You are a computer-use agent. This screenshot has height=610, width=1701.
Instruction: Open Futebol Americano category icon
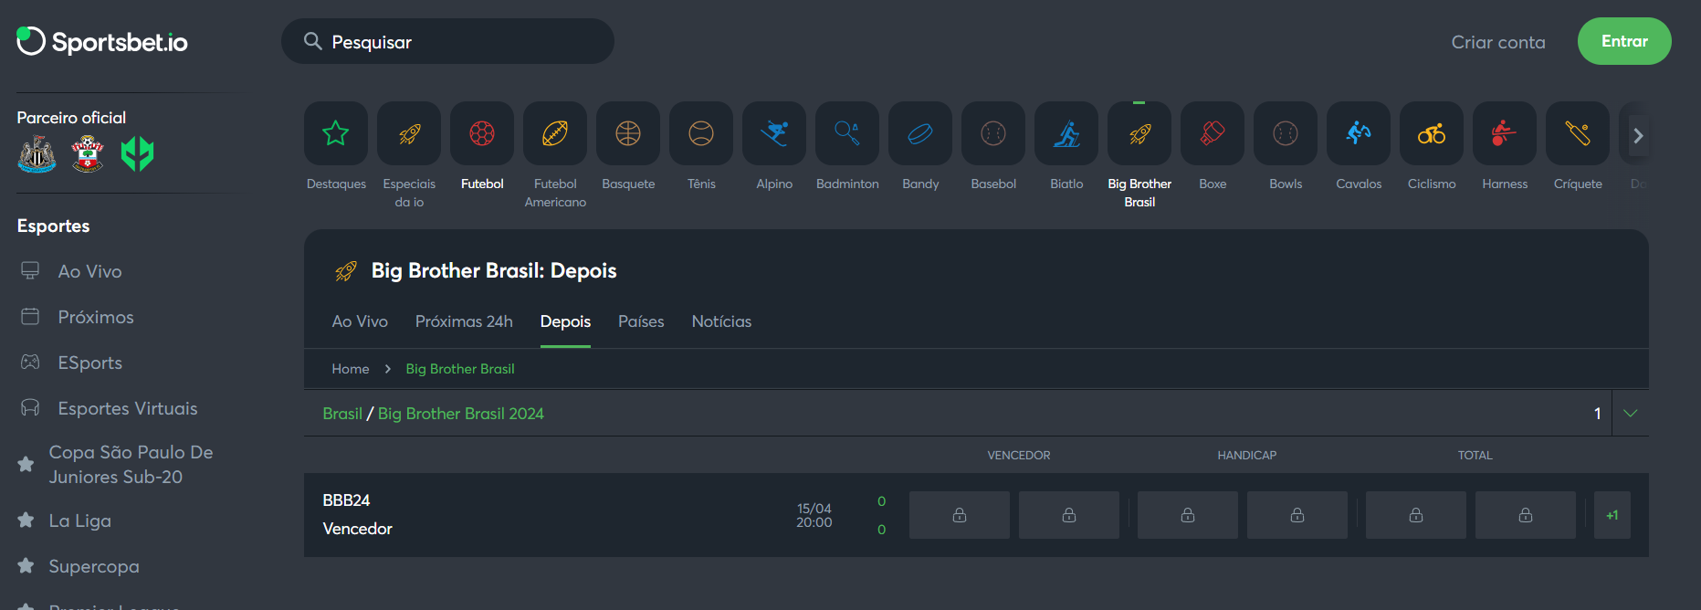(x=555, y=133)
